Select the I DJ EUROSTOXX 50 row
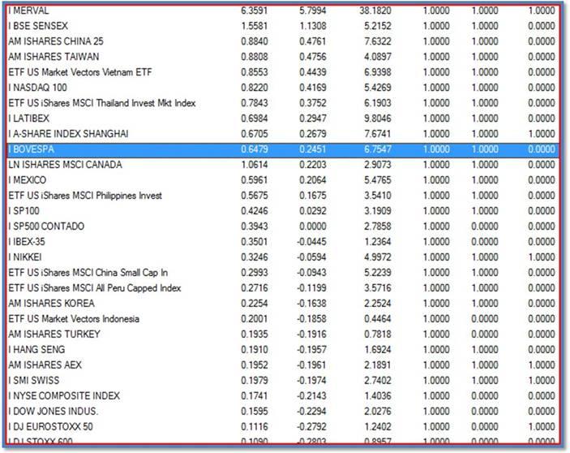The width and height of the screenshot is (570, 453). [282, 426]
